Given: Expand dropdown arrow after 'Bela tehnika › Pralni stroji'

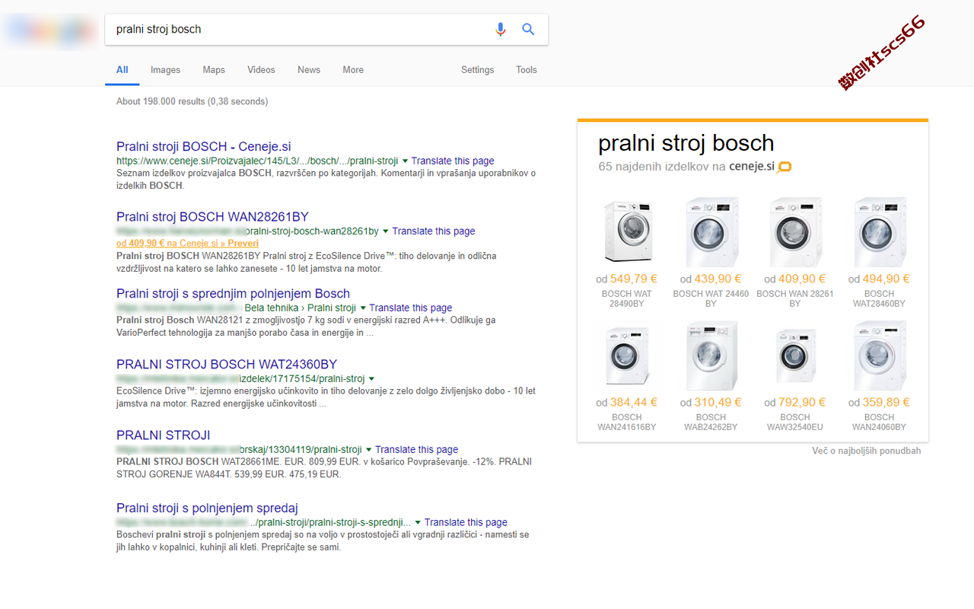Looking at the screenshot, I should coord(363,308).
